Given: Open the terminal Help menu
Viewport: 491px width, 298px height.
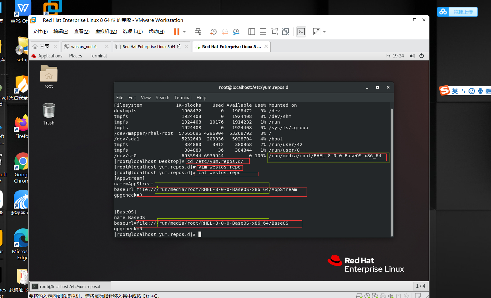Looking at the screenshot, I should pos(201,98).
